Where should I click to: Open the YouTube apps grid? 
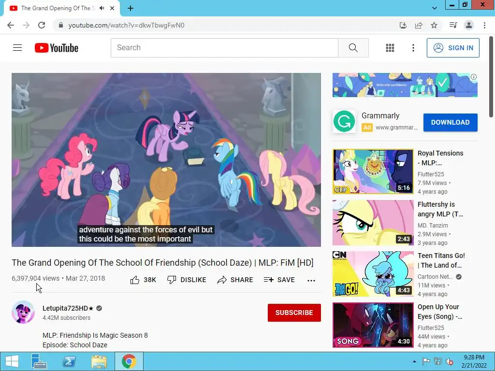[390, 48]
